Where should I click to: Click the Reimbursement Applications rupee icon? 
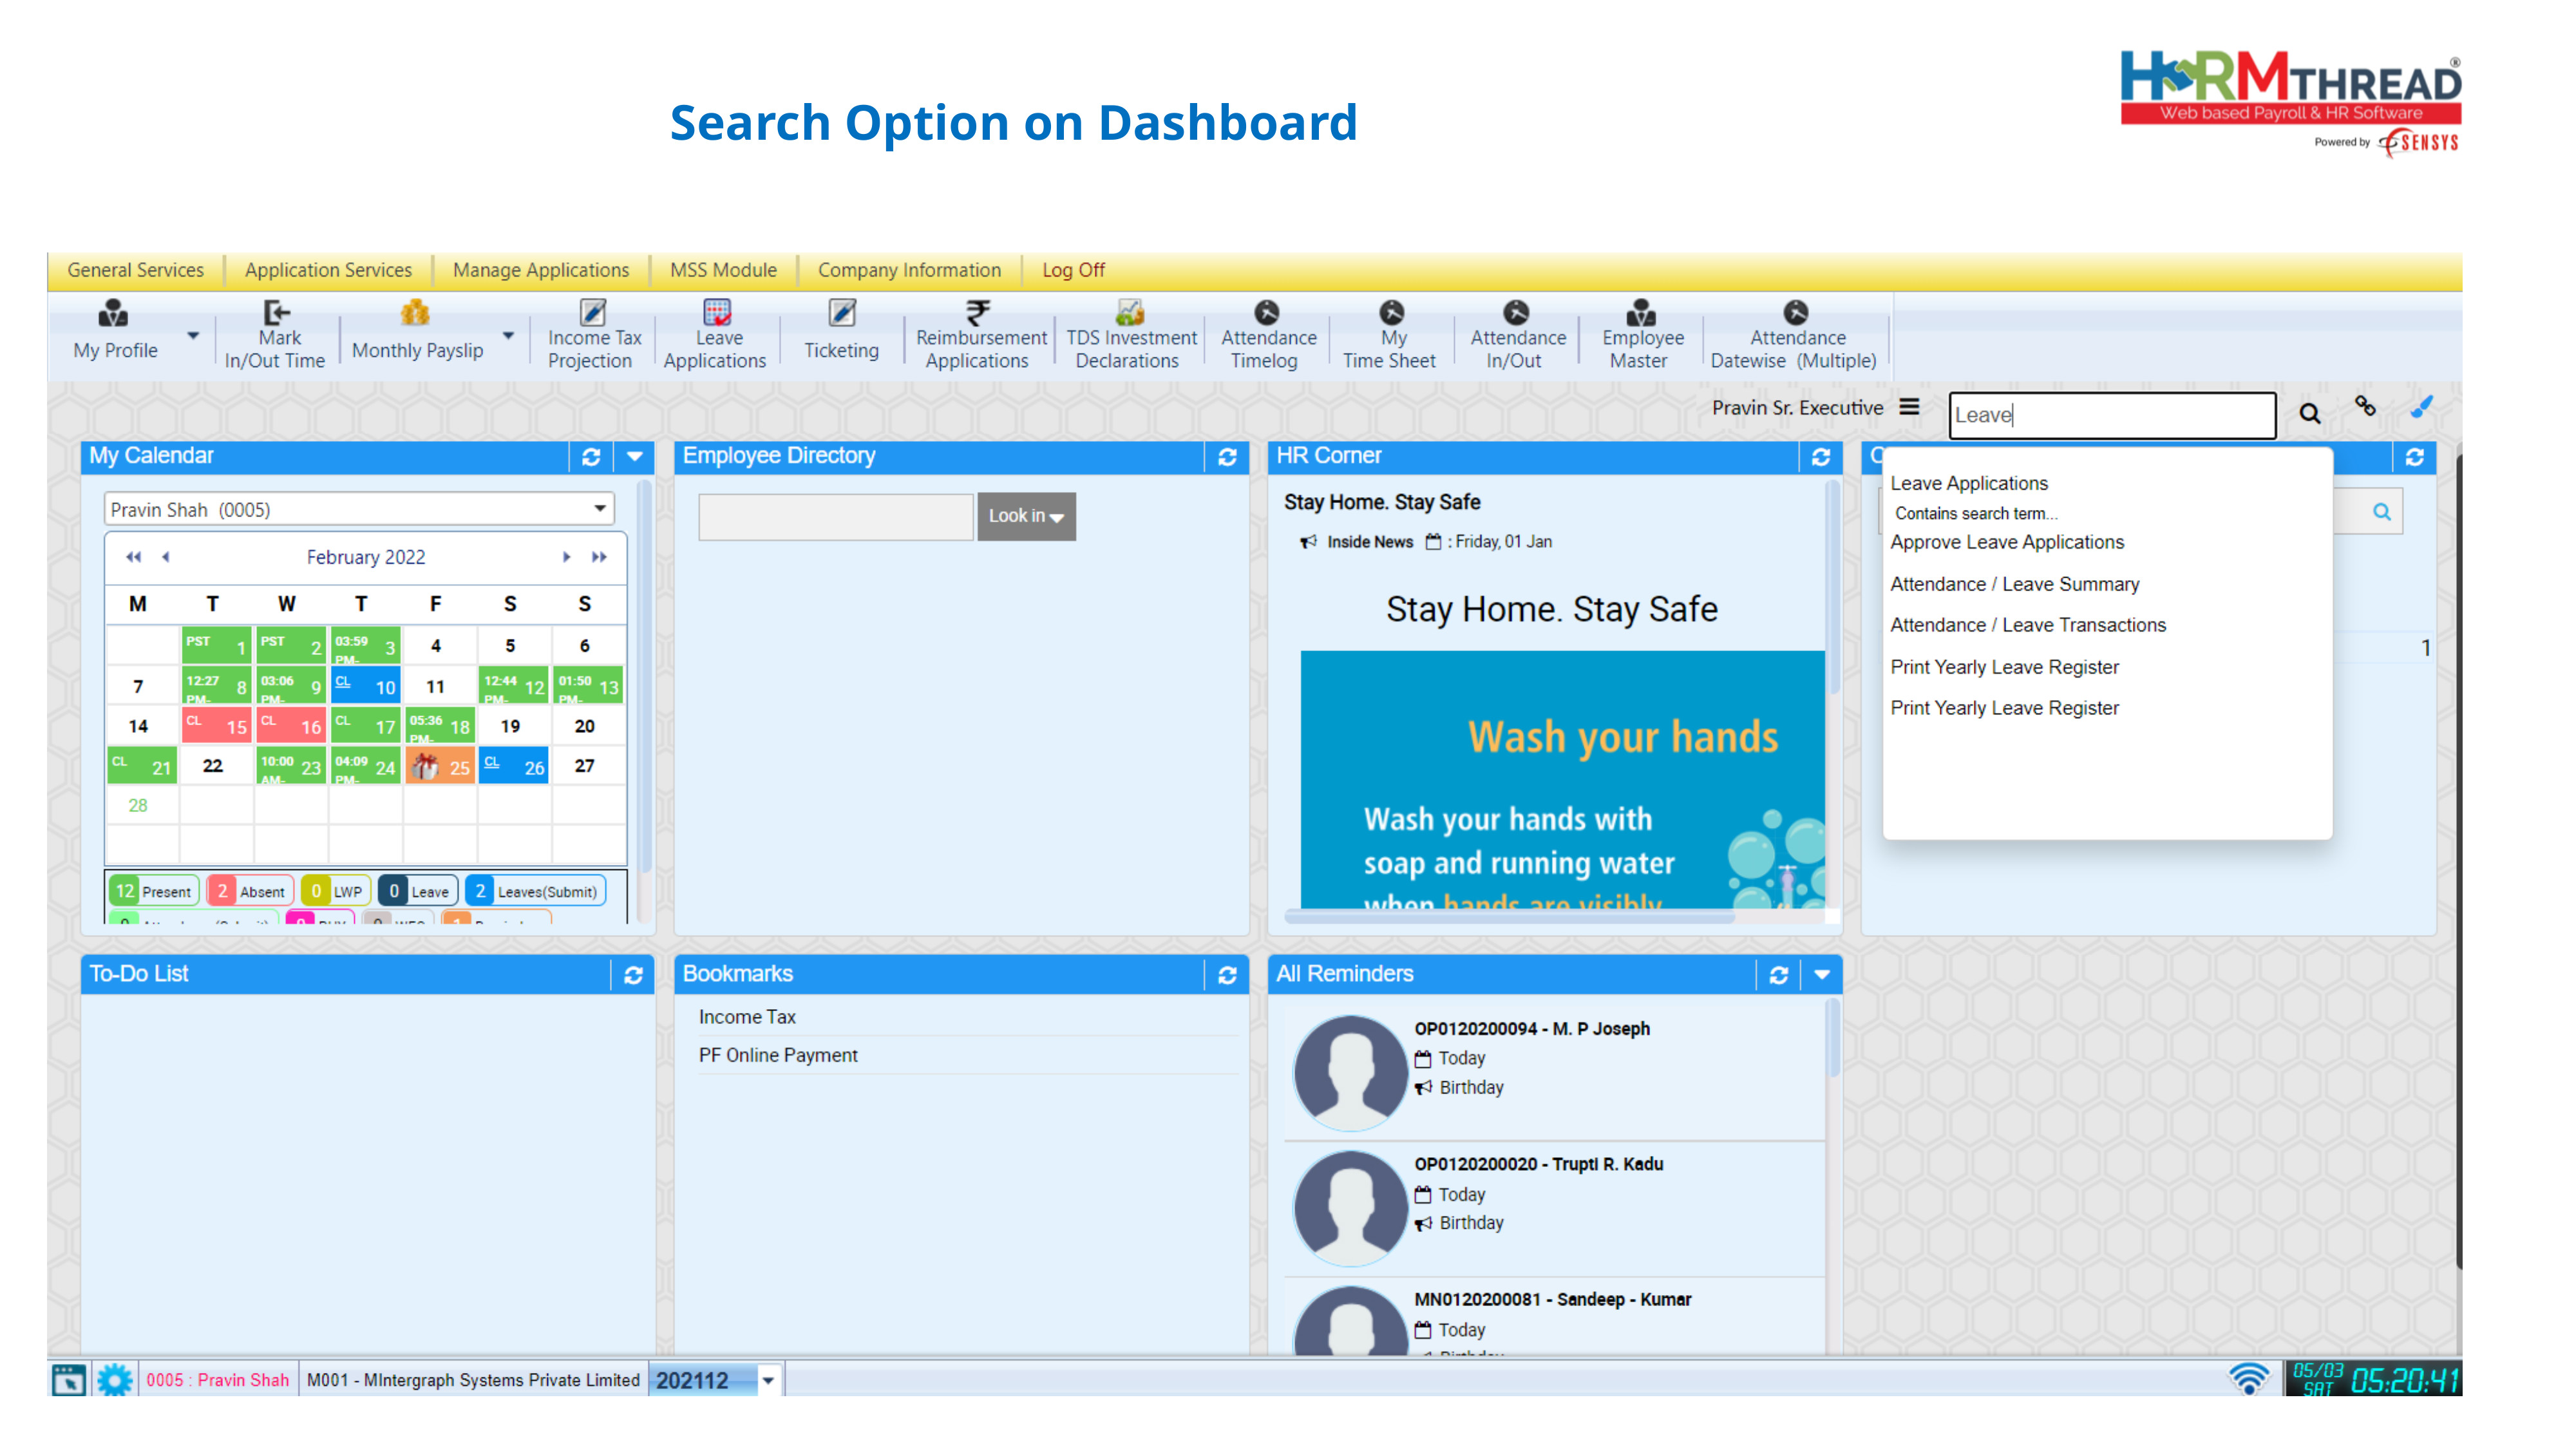coord(978,312)
